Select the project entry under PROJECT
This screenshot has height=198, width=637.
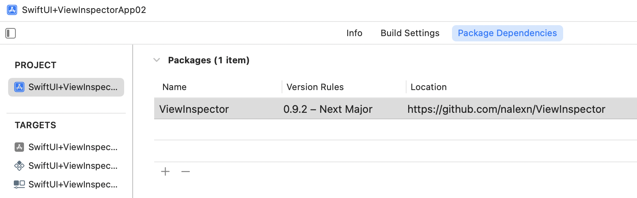pos(66,87)
